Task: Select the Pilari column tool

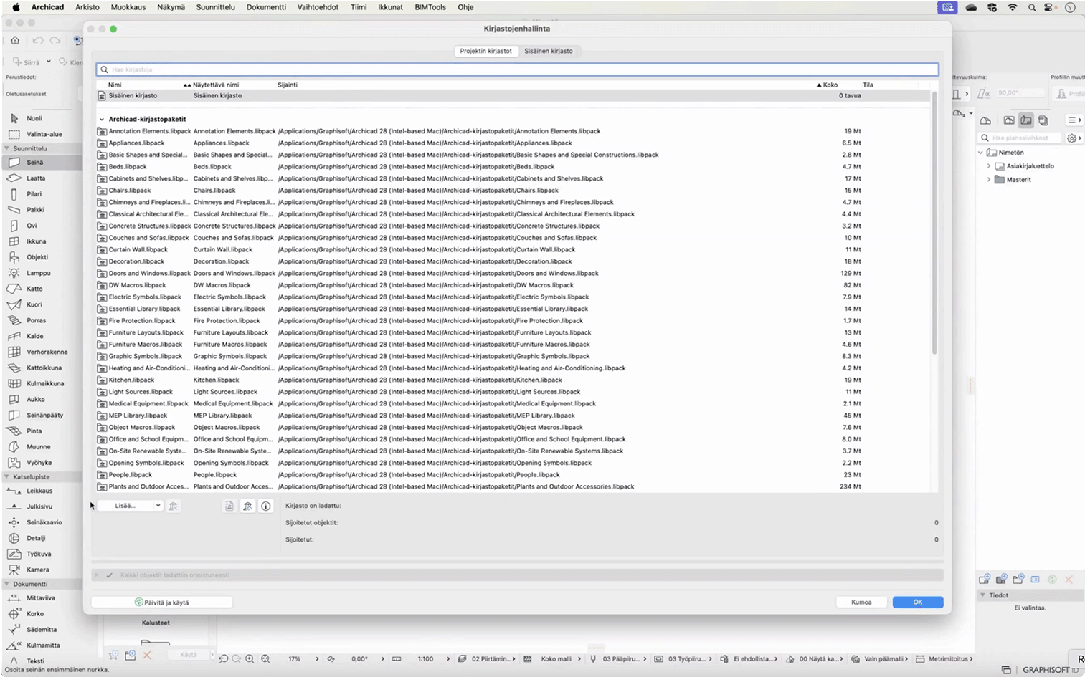Action: (34, 194)
